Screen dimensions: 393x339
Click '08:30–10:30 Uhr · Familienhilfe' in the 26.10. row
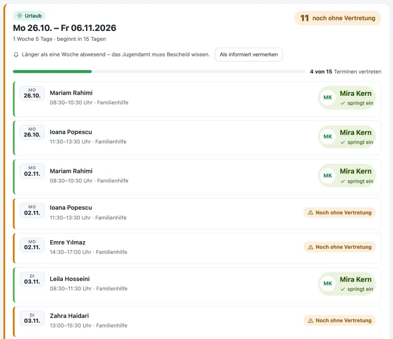point(89,103)
